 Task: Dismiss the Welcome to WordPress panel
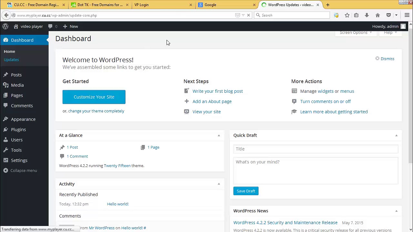(x=385, y=59)
